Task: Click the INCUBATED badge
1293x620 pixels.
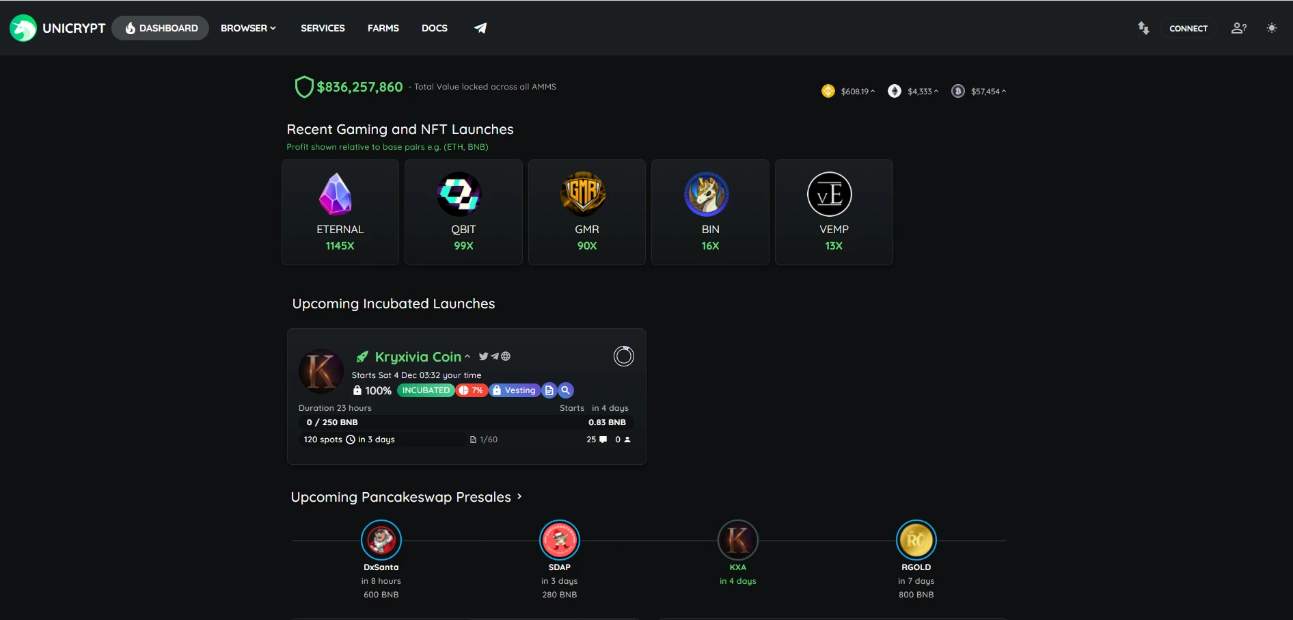Action: (426, 390)
